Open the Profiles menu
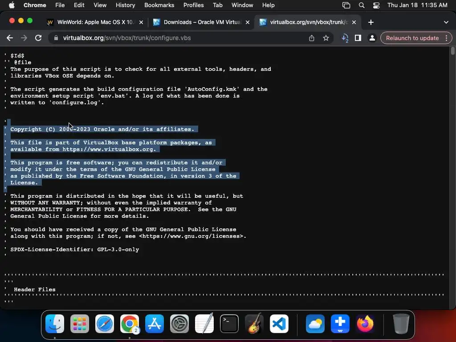This screenshot has width=456, height=342. tap(193, 5)
